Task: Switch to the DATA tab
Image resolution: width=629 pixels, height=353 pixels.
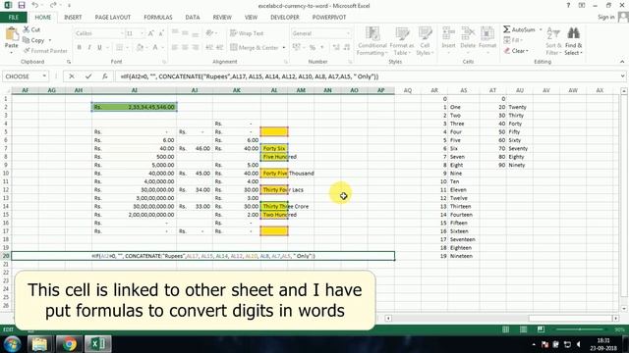Action: coord(193,18)
